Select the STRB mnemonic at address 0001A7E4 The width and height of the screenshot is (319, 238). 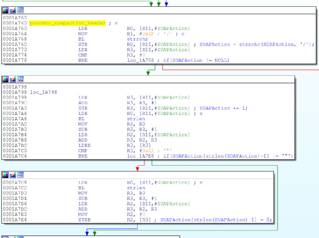(84, 220)
